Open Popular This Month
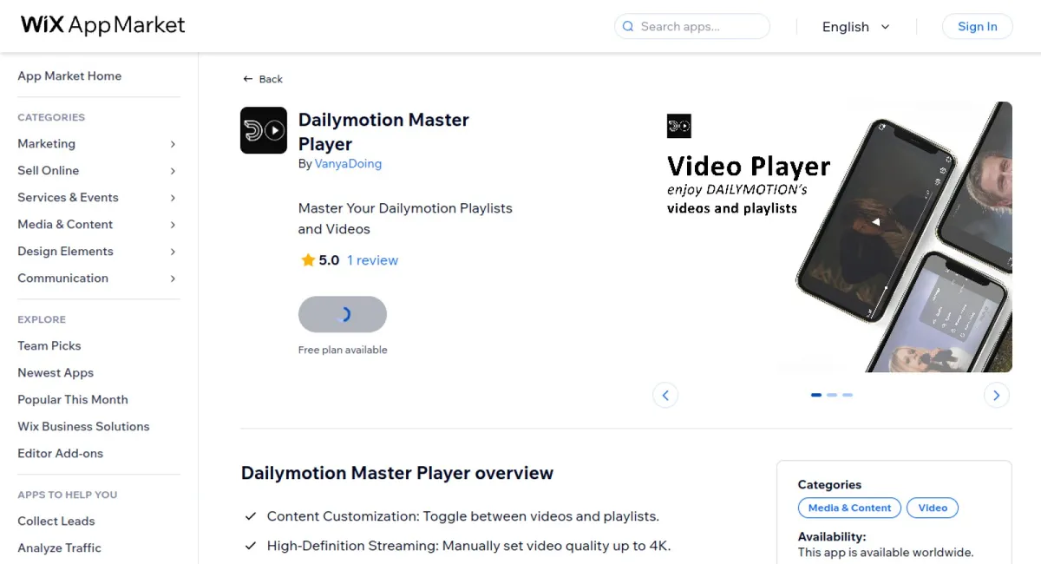This screenshot has height=564, width=1041. coord(73,400)
